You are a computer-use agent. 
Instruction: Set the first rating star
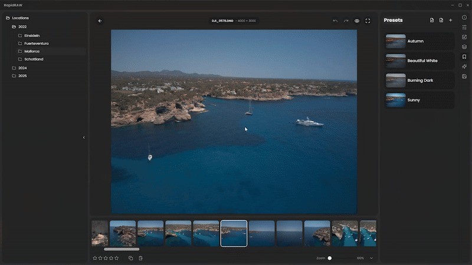pyautogui.click(x=95, y=258)
